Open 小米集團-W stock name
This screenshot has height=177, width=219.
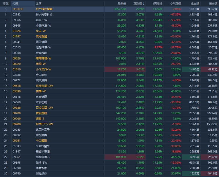point(44,69)
